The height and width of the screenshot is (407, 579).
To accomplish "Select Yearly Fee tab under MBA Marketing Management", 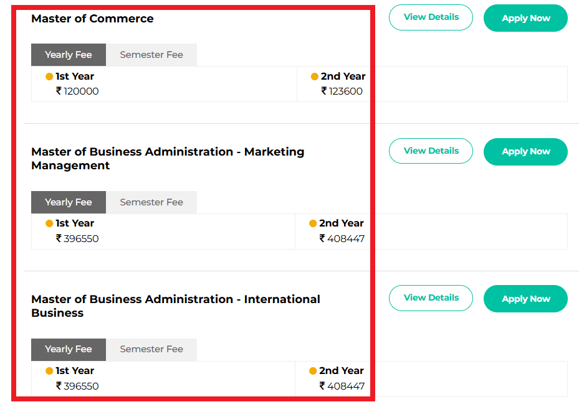I will [x=68, y=202].
